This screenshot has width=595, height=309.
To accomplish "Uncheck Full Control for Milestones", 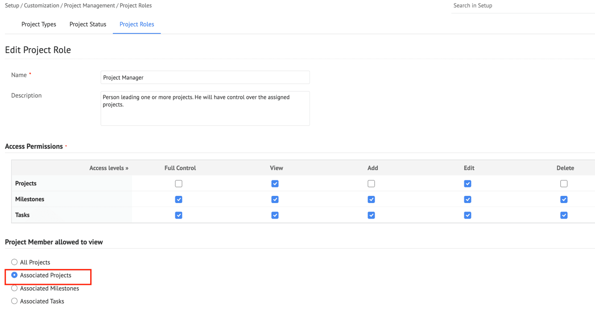I will pyautogui.click(x=179, y=199).
